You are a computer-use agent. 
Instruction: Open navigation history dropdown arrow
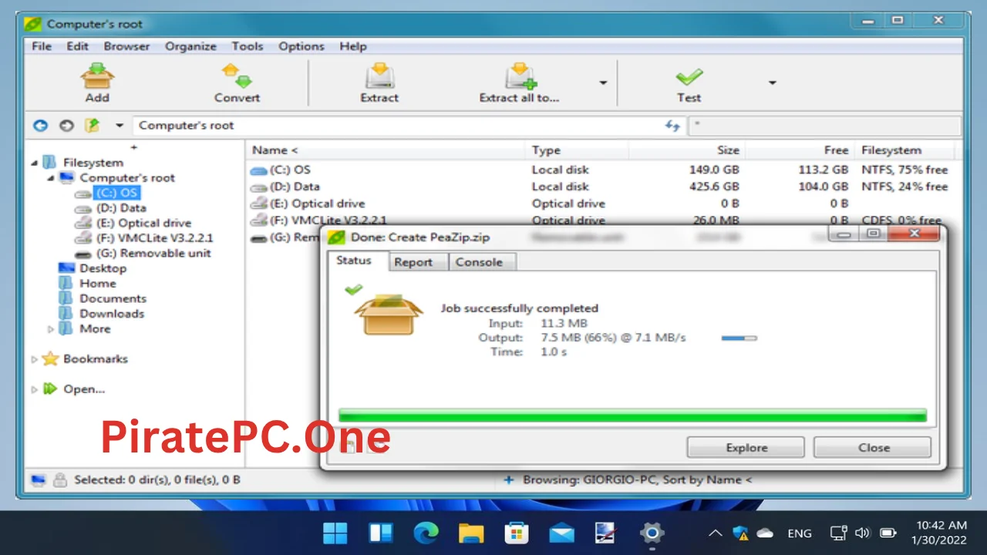coord(120,126)
